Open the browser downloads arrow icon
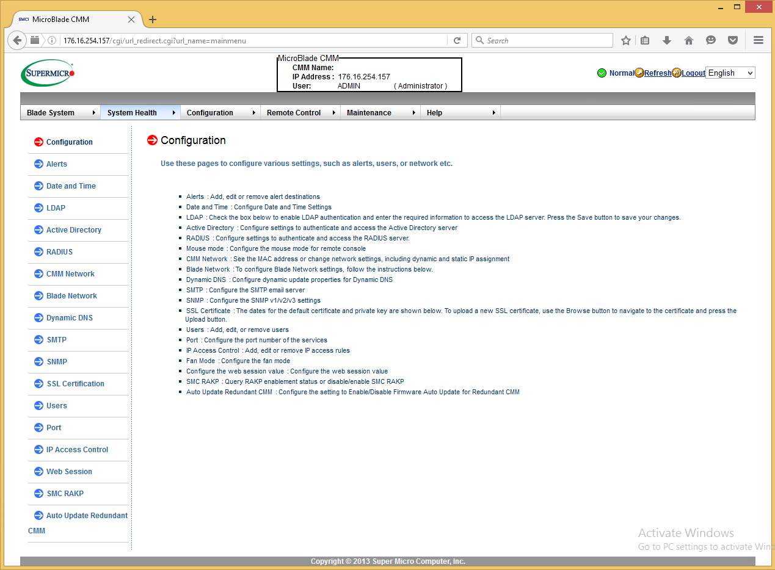Viewport: 775px width, 570px height. coord(667,40)
